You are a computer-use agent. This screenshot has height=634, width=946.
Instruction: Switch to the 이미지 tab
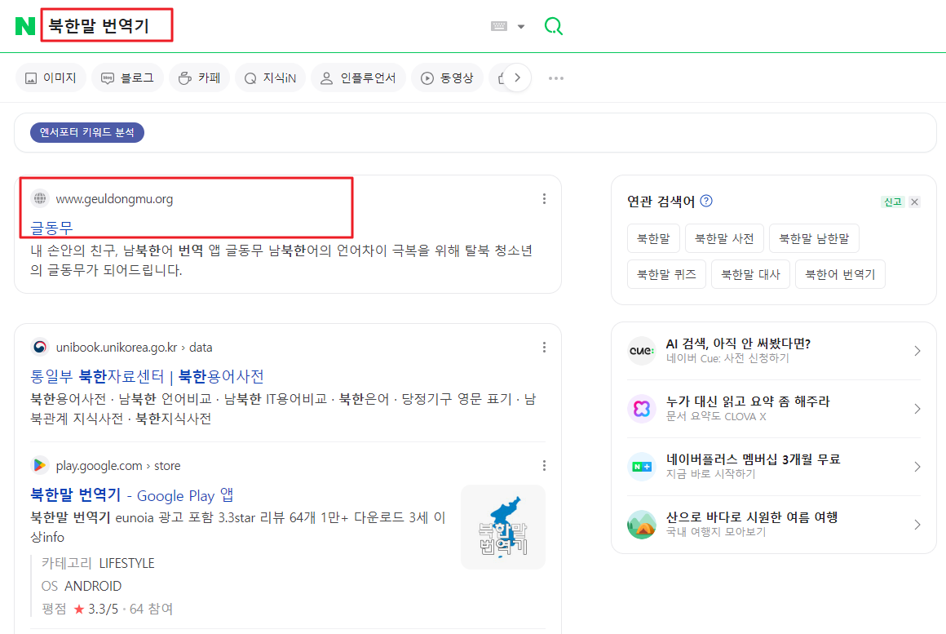click(51, 78)
